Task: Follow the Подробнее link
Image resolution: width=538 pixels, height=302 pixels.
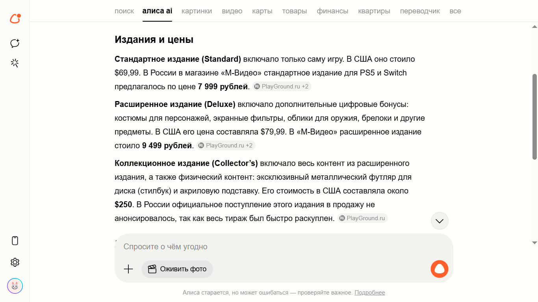Action: [x=369, y=293]
